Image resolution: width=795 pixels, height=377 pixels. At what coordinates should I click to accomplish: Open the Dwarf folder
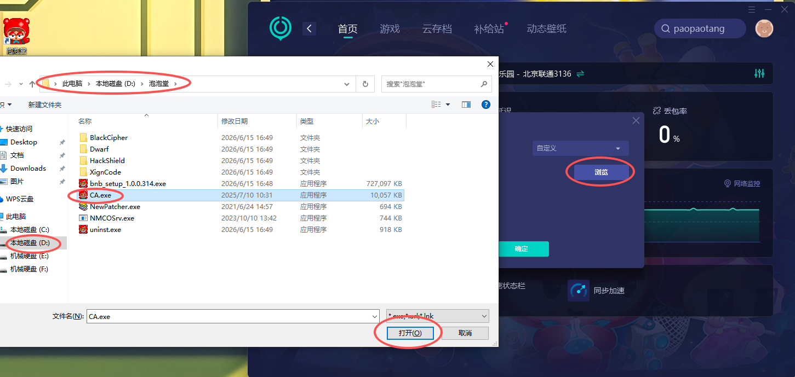click(x=99, y=149)
